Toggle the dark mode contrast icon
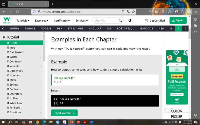200x125 pixels. point(130,21)
